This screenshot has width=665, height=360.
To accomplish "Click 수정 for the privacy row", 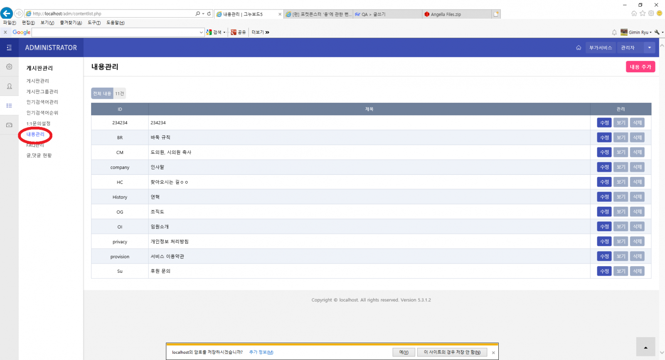I will (x=604, y=242).
